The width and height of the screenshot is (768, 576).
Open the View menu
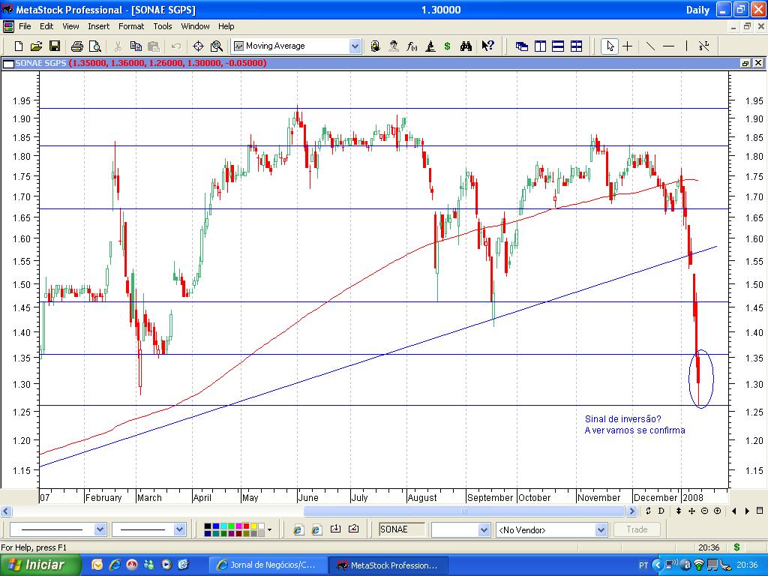[70, 26]
